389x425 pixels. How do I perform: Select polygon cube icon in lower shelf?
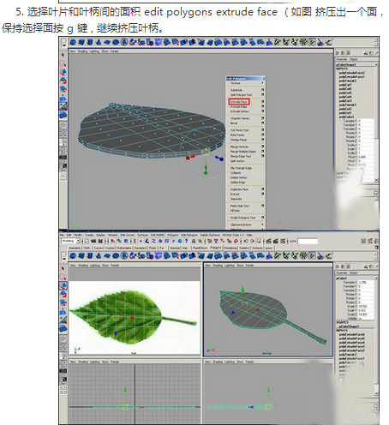coord(81,256)
